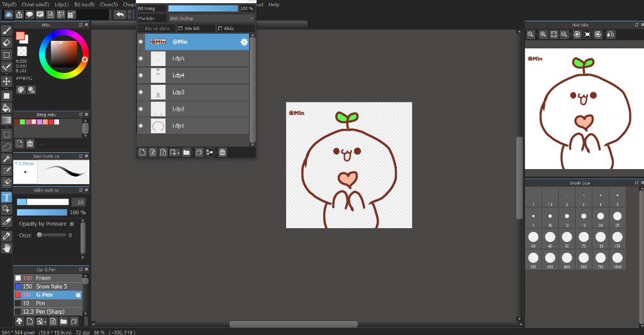Select the Hand tool

[x=6, y=248]
